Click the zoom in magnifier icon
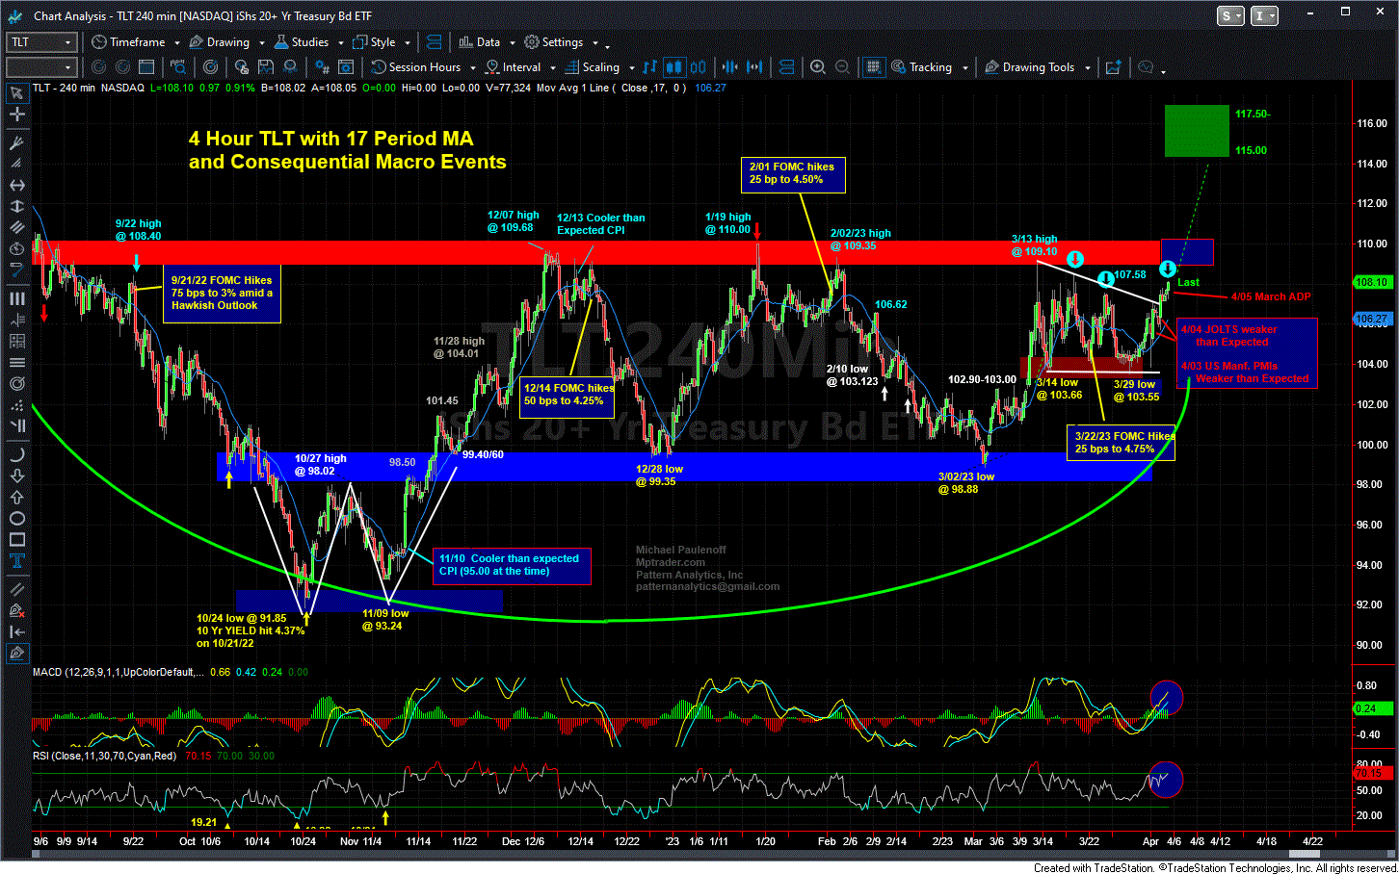1399x874 pixels. point(818,67)
